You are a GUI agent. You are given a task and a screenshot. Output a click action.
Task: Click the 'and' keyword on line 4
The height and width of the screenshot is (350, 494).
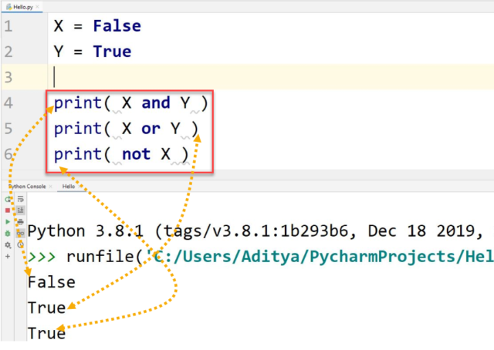pos(156,103)
